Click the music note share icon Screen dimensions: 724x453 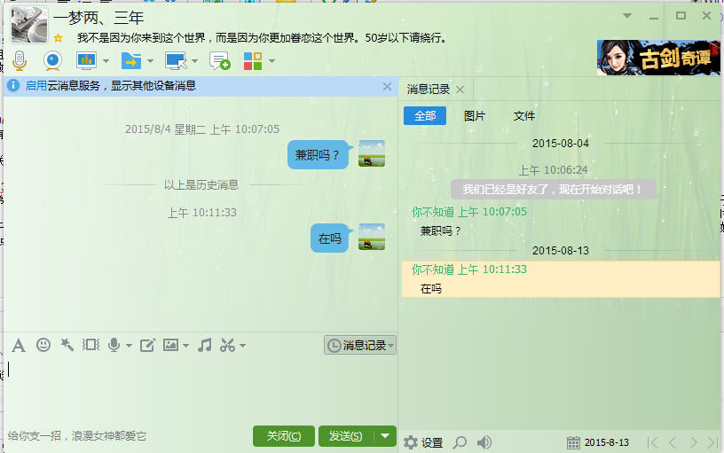click(x=205, y=345)
